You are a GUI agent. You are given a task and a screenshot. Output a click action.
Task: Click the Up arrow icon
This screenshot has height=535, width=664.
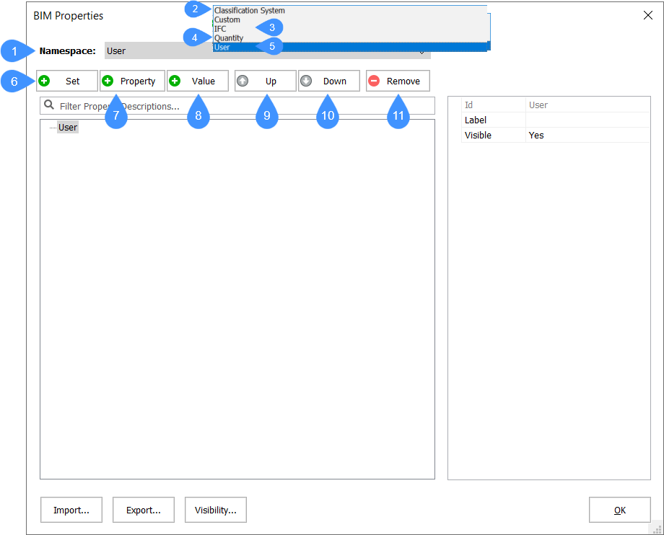243,81
